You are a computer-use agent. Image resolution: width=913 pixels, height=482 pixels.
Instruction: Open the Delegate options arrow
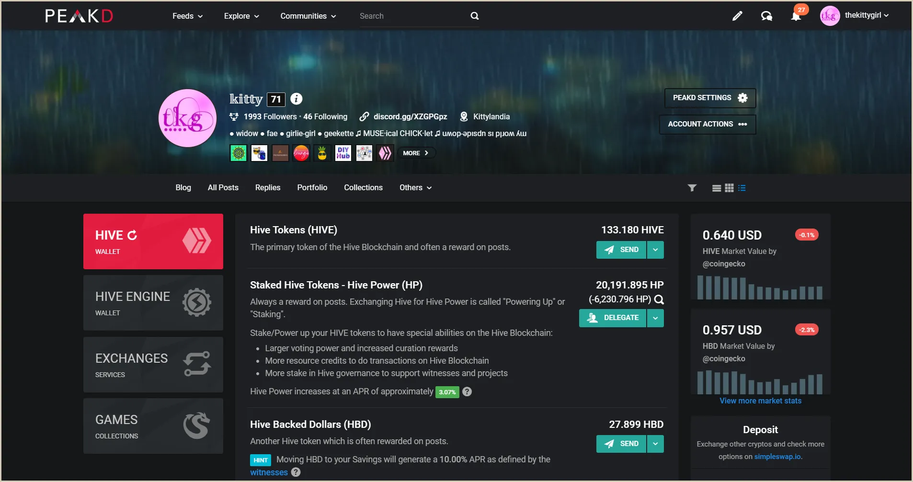[655, 318]
